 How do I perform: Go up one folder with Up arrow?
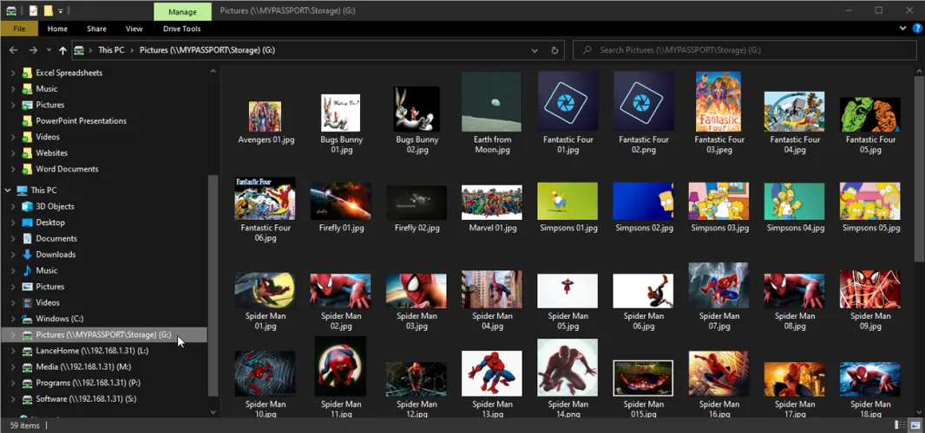62,50
